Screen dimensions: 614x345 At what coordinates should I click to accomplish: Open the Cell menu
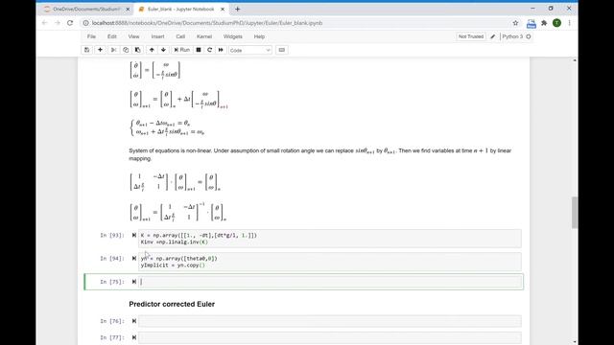pyautogui.click(x=180, y=36)
